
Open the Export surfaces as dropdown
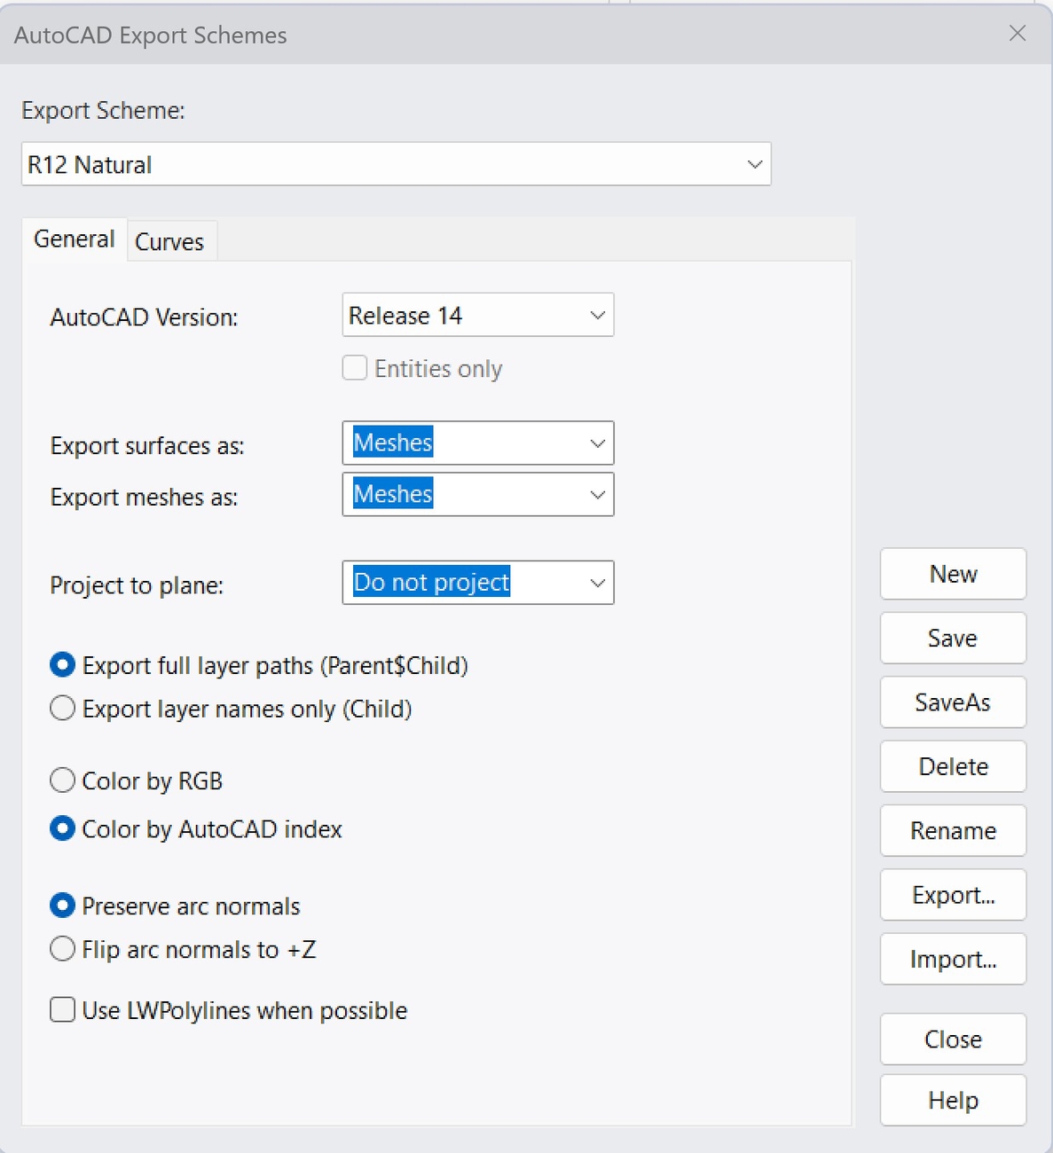tap(477, 443)
